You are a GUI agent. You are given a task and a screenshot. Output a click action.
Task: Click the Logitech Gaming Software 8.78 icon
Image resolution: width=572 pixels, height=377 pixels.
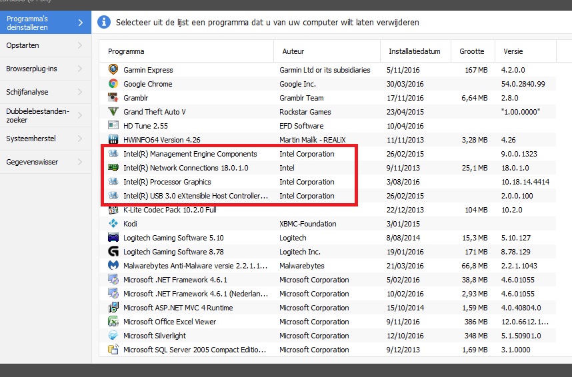point(113,252)
